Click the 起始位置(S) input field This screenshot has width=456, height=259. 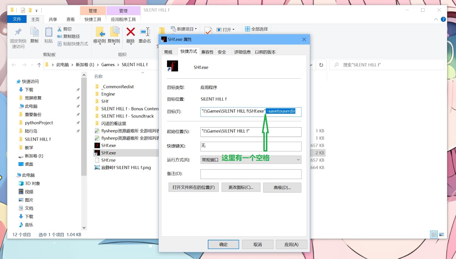tap(251, 132)
